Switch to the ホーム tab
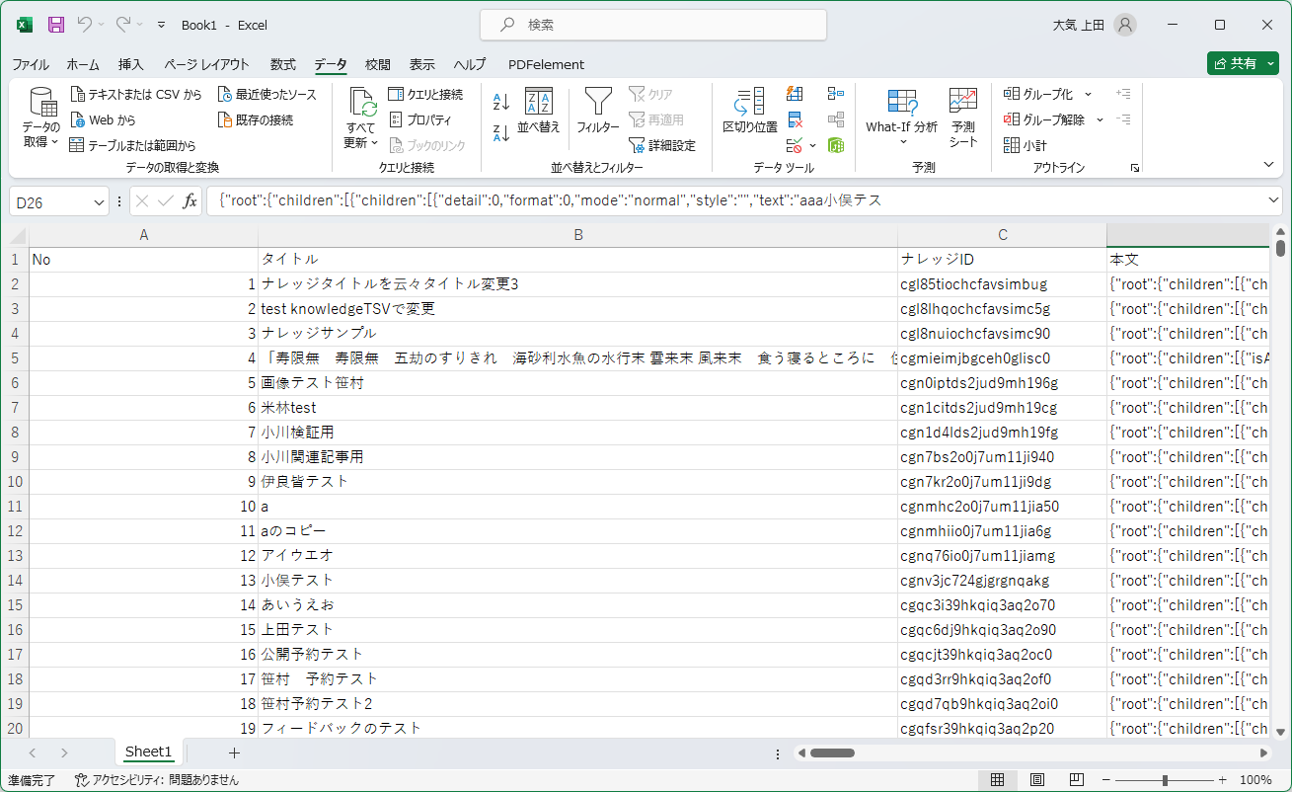 (x=83, y=64)
